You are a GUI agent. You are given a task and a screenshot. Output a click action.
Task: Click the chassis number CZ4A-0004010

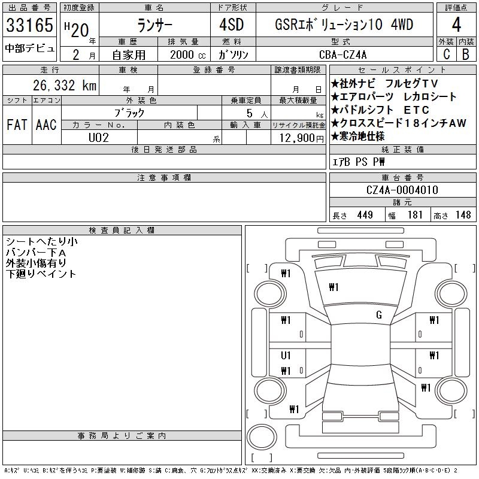tap(402, 190)
